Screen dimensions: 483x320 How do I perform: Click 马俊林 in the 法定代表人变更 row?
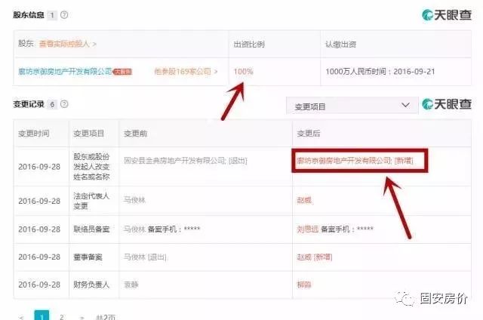134,200
